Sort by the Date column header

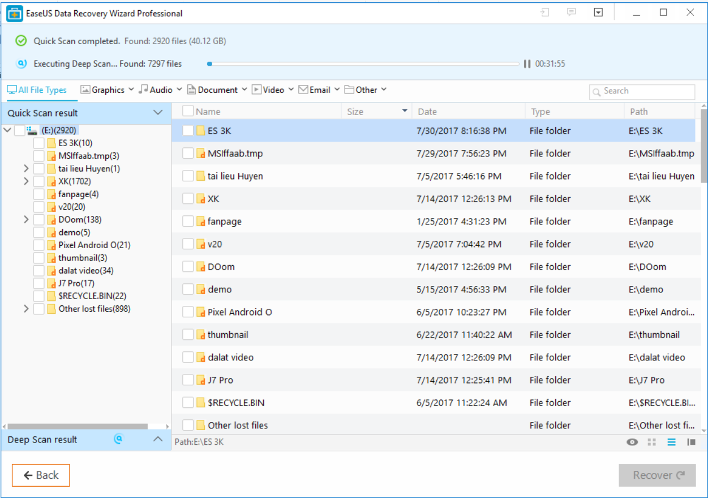[427, 112]
